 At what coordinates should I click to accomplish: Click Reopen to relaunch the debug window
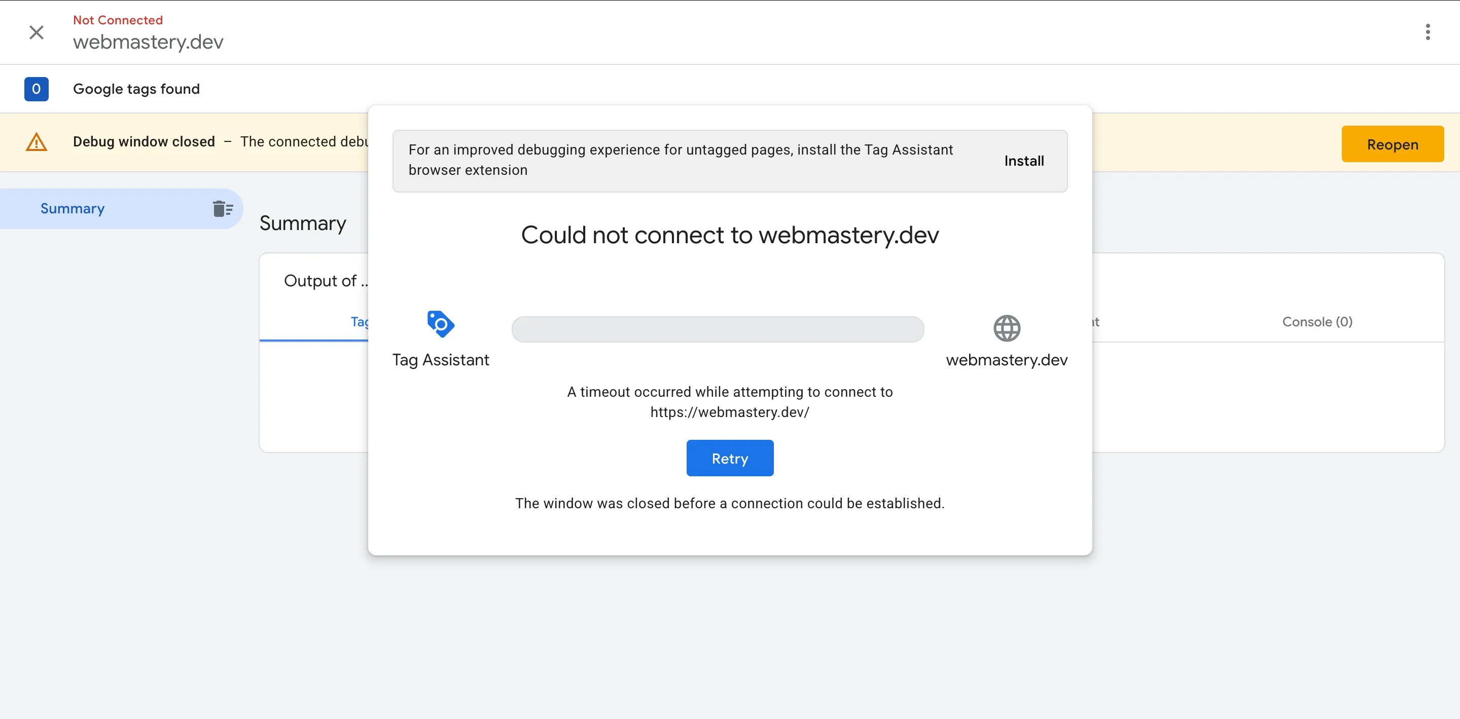pos(1393,144)
